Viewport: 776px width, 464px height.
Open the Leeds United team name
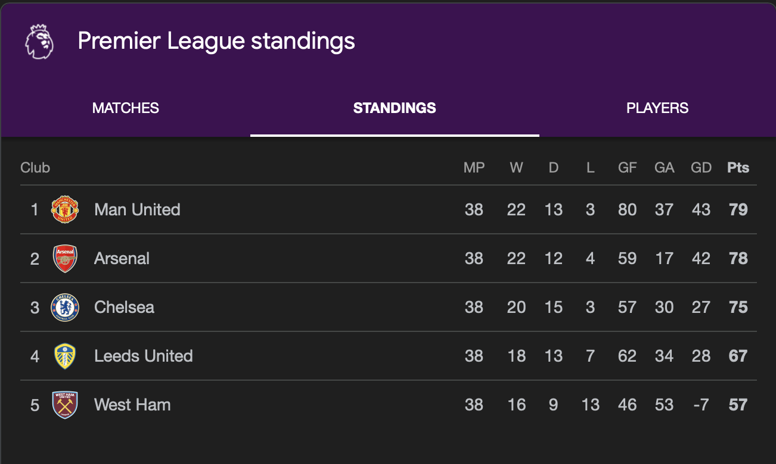[x=143, y=356]
